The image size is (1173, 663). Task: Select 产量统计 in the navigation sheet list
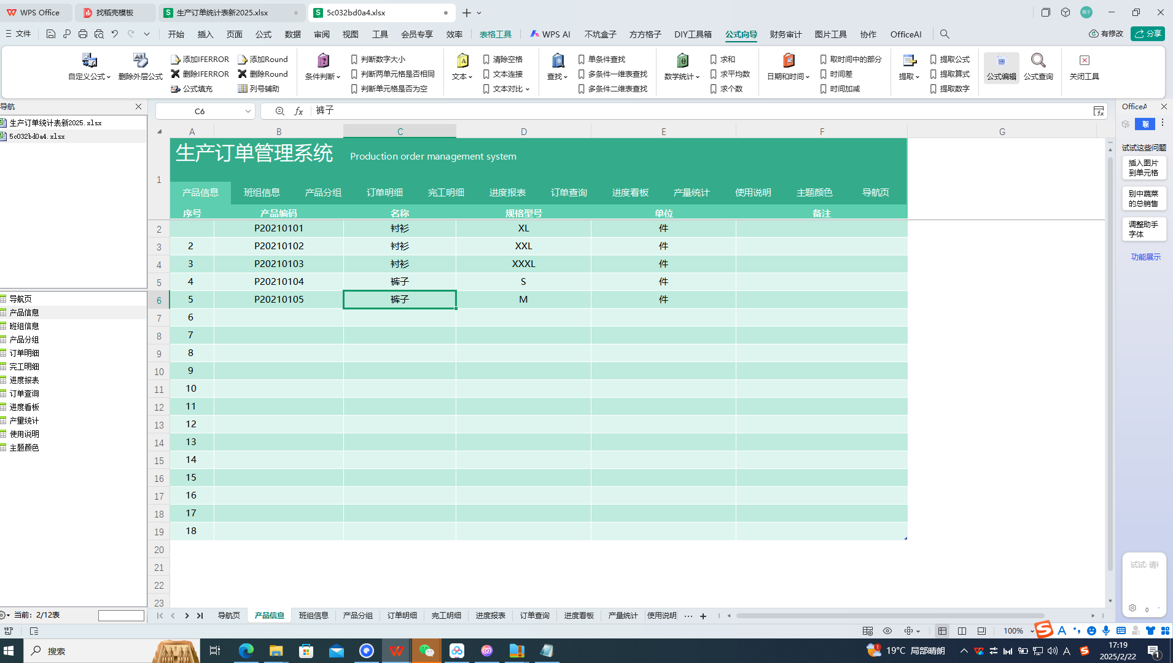click(24, 421)
